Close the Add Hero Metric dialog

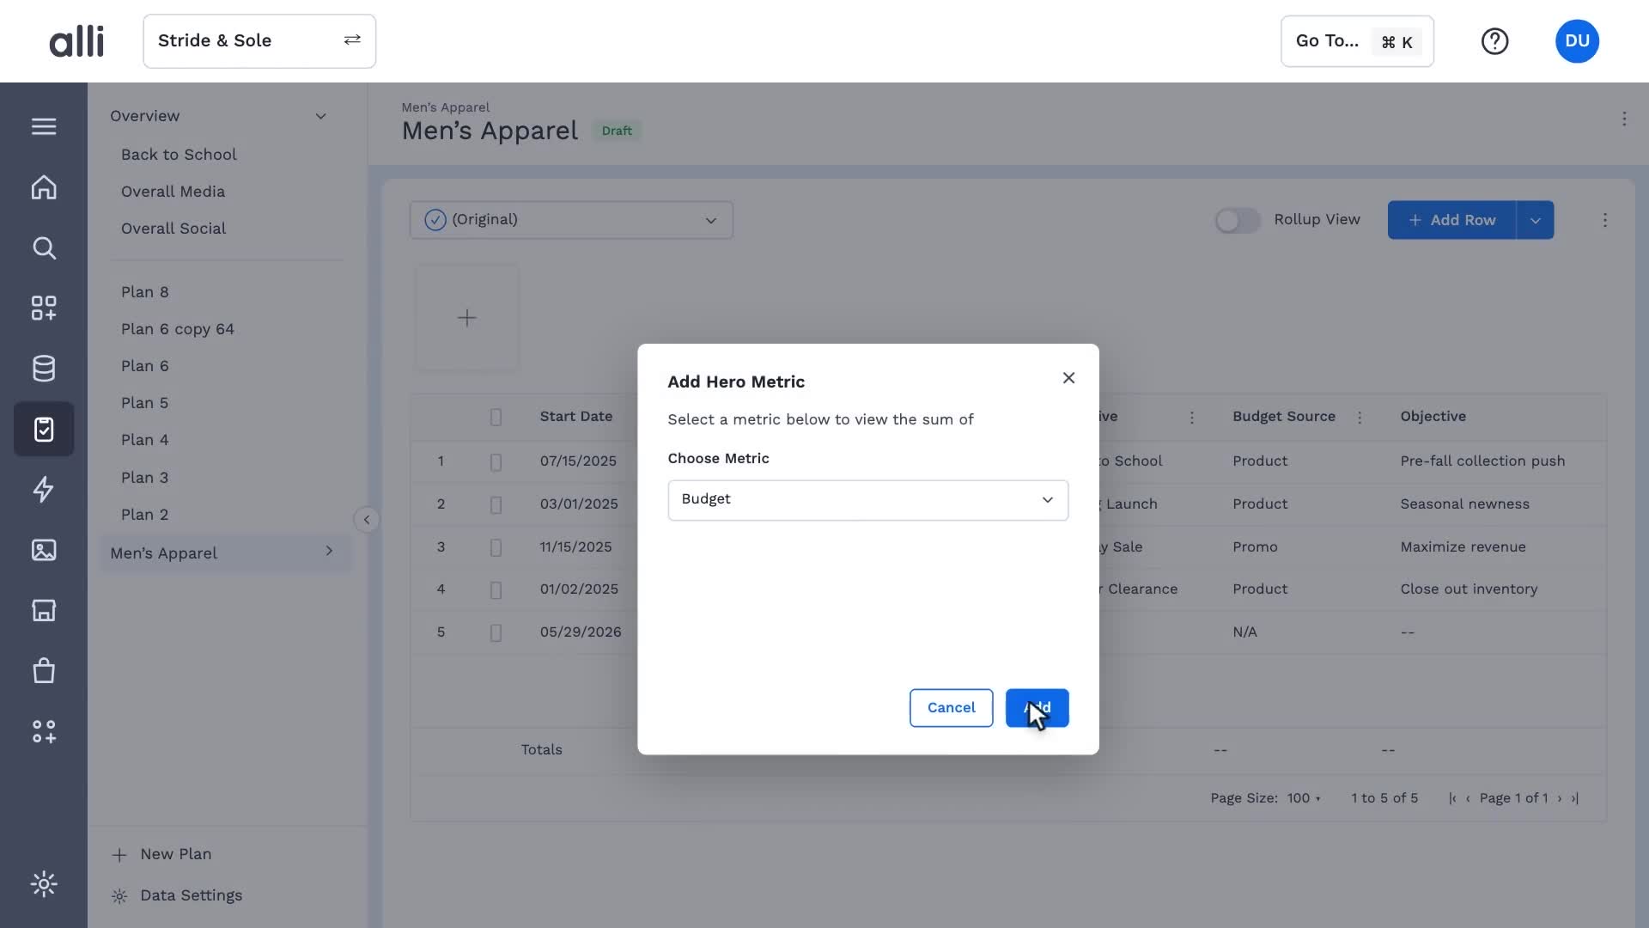[1068, 378]
